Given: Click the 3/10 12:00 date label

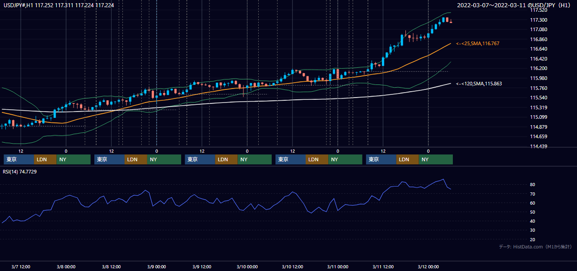Looking at the screenshot, I should tap(292, 267).
